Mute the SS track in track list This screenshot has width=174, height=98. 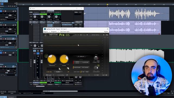click(x=1, y=39)
